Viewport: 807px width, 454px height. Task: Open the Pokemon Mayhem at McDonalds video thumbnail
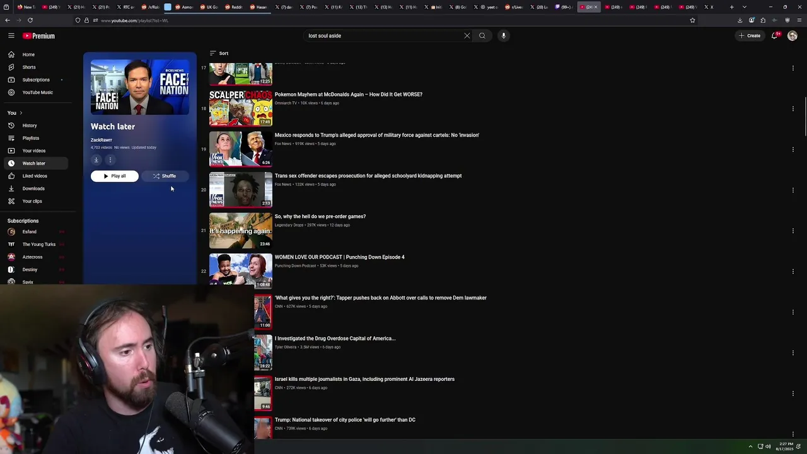241,108
